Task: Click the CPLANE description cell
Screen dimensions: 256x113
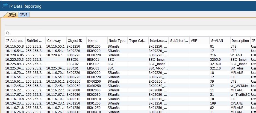Action: (x=240, y=103)
